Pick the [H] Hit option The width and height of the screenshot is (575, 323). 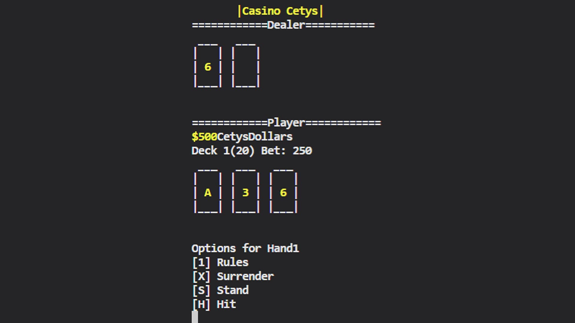pyautogui.click(x=214, y=304)
